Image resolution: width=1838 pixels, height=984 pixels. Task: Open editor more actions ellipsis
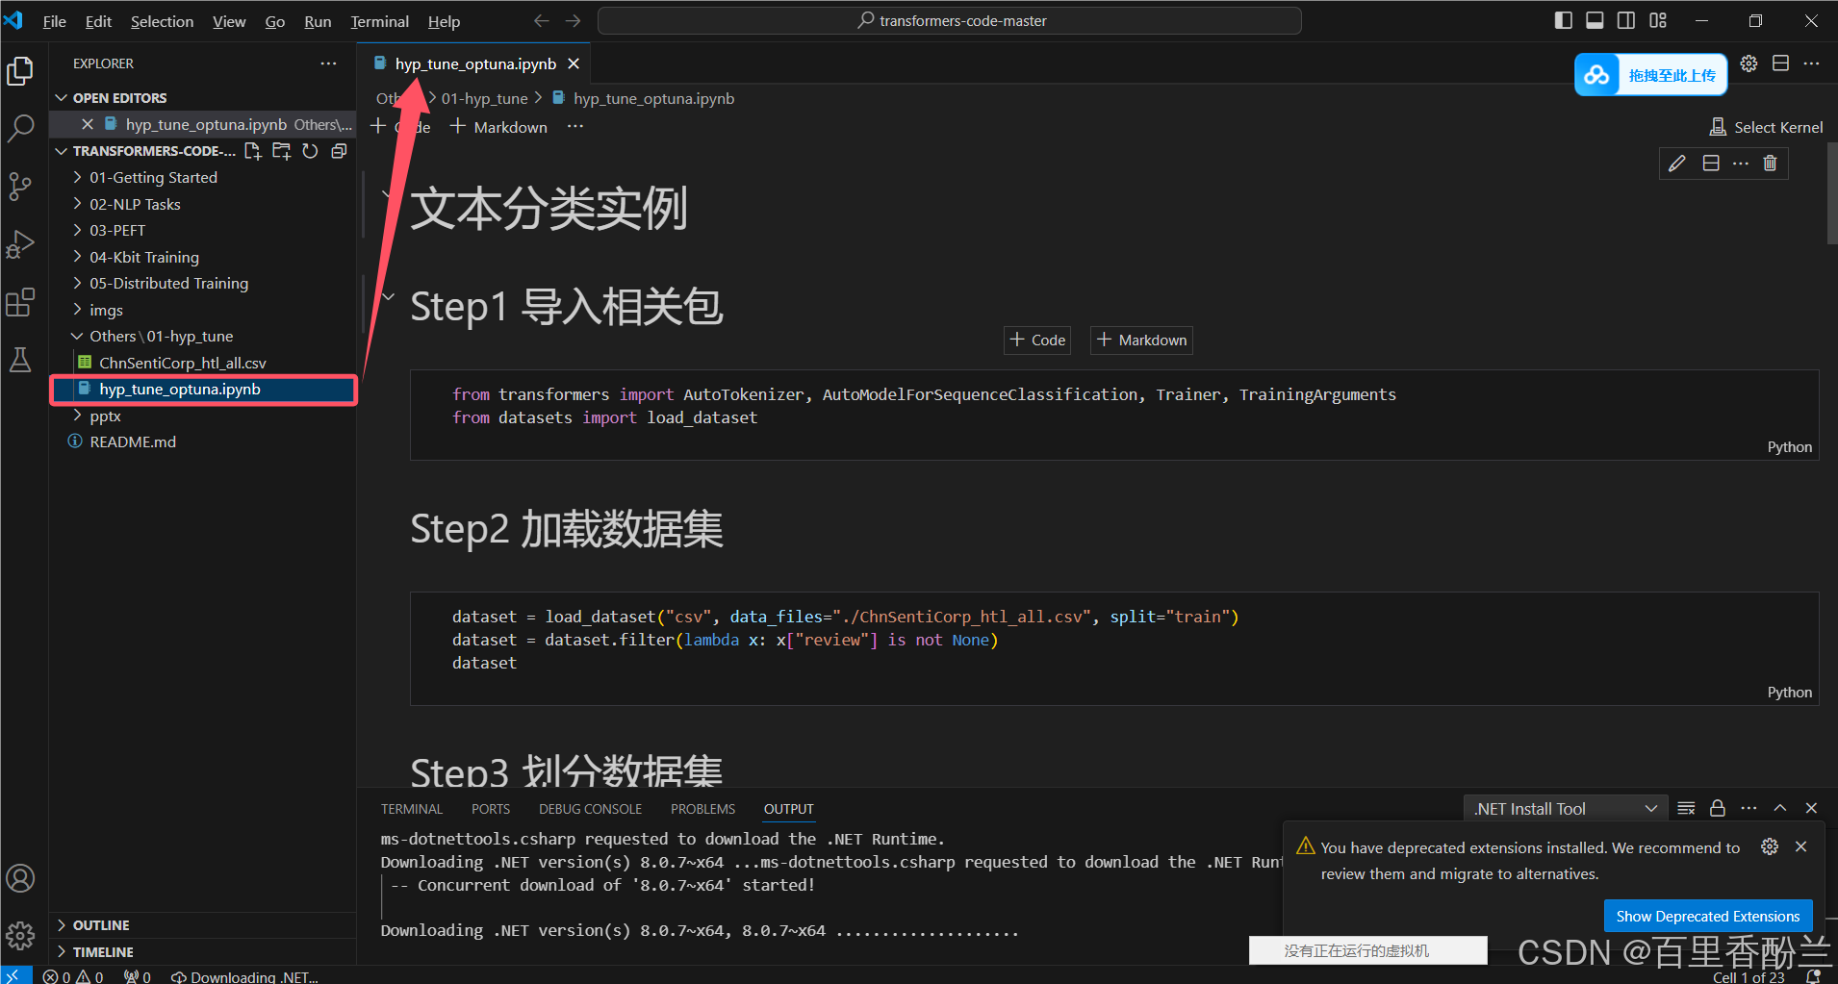point(1812,63)
